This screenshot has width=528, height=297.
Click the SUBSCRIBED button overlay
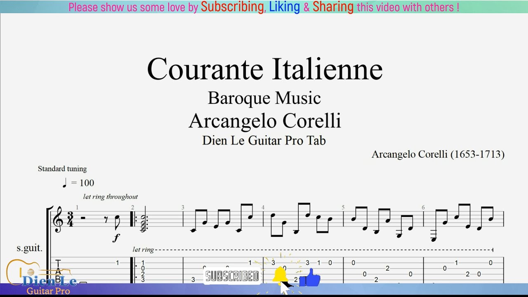click(232, 276)
